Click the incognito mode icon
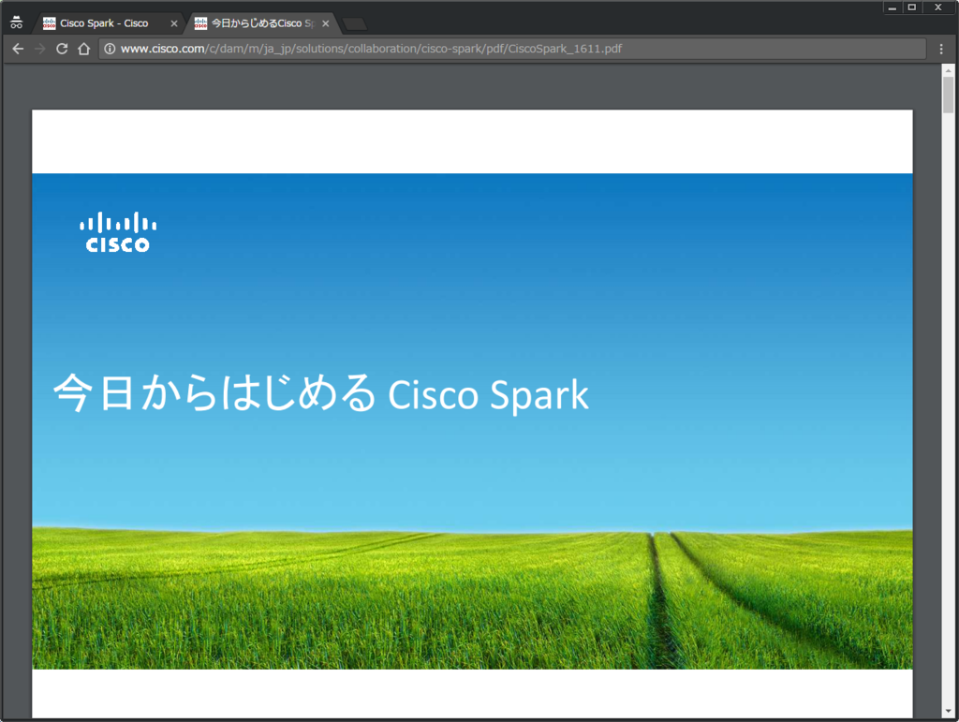The image size is (959, 722). [x=17, y=22]
